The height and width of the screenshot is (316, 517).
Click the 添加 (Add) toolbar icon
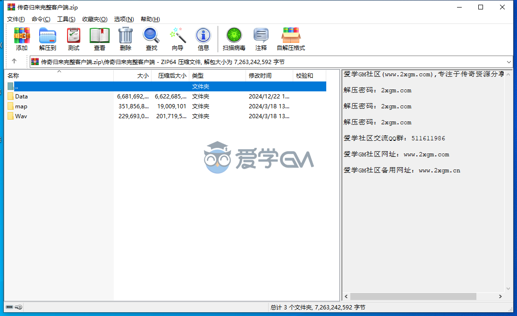[22, 35]
